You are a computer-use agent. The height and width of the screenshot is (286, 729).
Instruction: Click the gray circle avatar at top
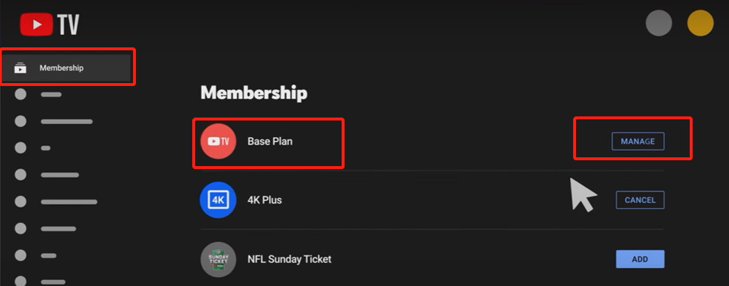[659, 23]
